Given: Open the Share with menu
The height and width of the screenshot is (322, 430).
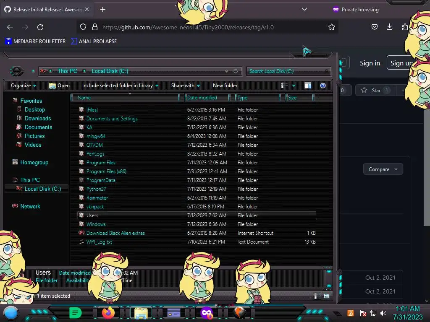Looking at the screenshot, I should coord(186,86).
